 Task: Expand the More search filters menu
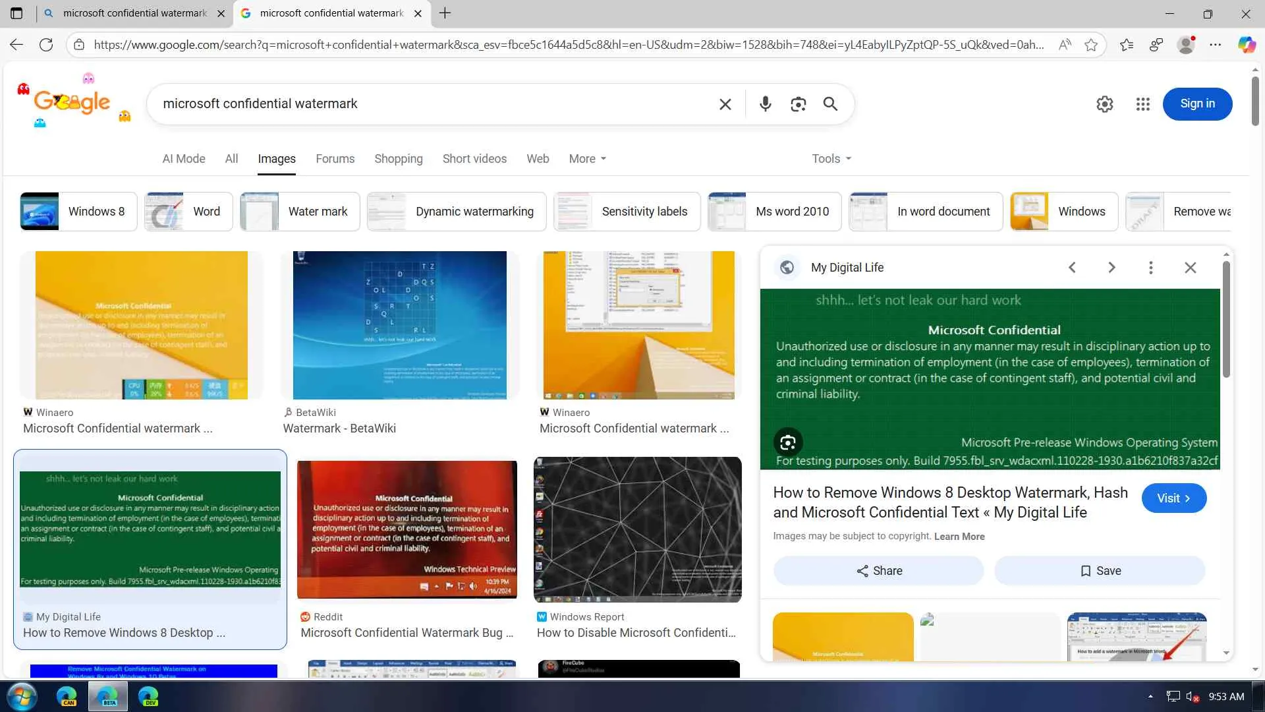coord(587,159)
